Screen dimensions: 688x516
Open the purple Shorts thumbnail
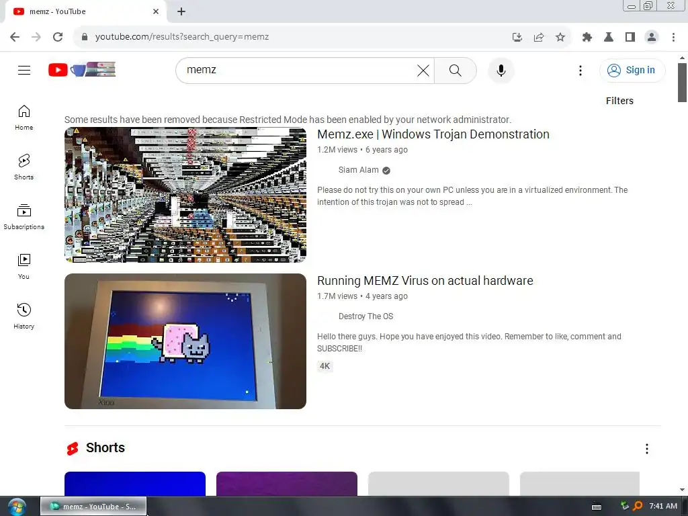pyautogui.click(x=286, y=484)
